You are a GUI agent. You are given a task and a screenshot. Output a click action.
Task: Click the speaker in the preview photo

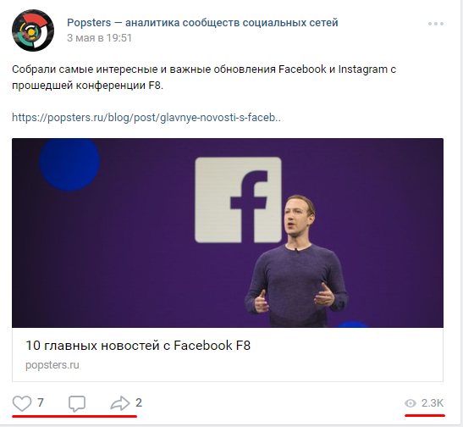pos(296,261)
